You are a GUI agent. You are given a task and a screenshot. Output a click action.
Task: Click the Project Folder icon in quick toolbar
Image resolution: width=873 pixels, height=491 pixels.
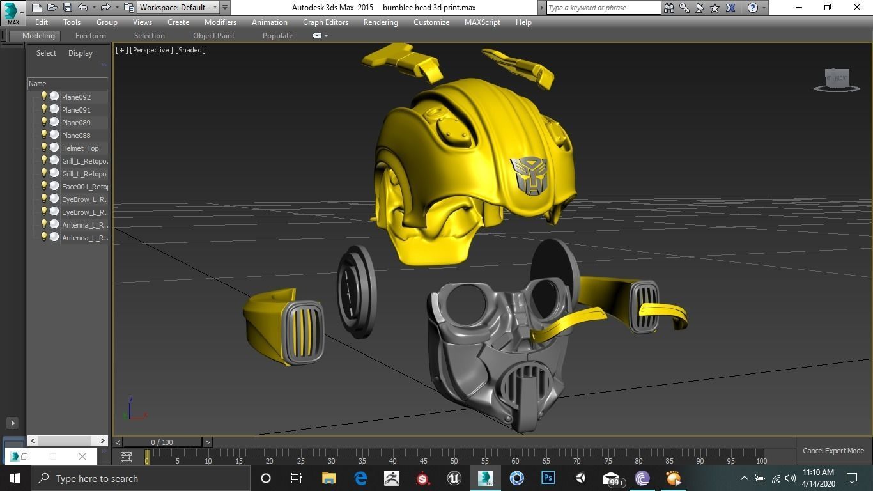(128, 8)
